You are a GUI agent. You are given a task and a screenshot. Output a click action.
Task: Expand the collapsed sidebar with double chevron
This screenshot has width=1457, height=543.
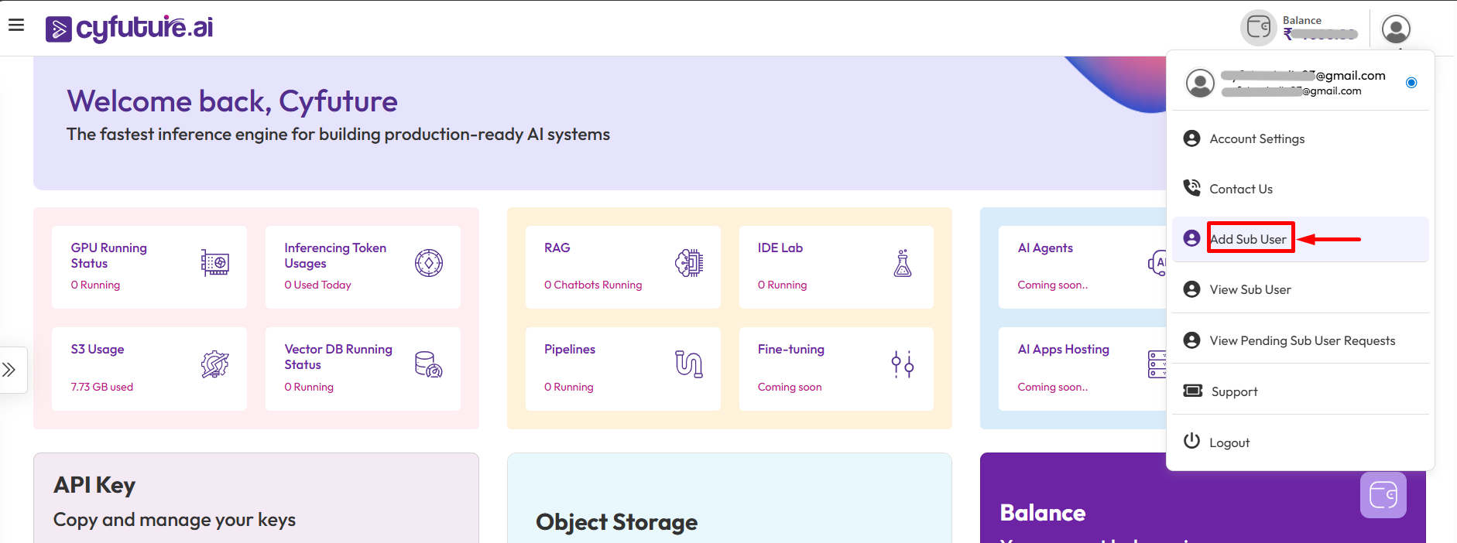pos(9,370)
